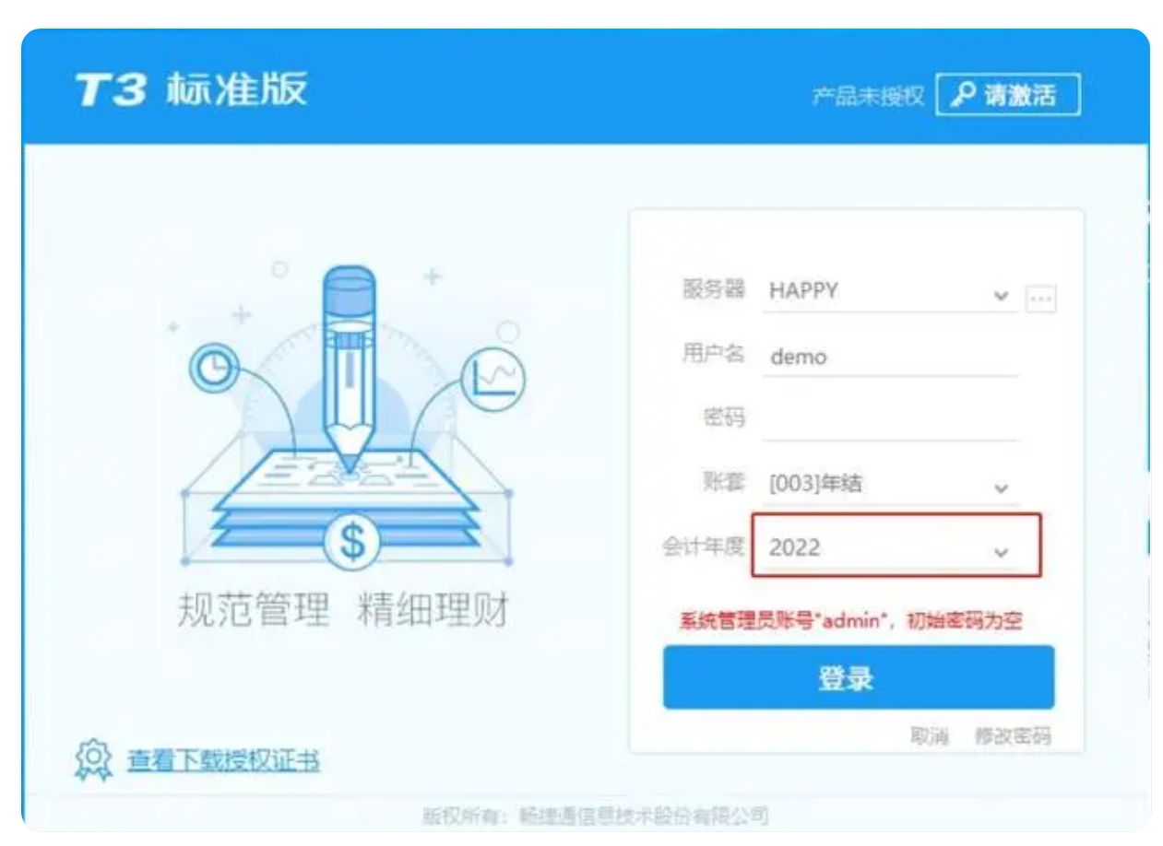Open the 会计年度 year dropdown arrow
The height and width of the screenshot is (846, 1163).
pos(1001,551)
